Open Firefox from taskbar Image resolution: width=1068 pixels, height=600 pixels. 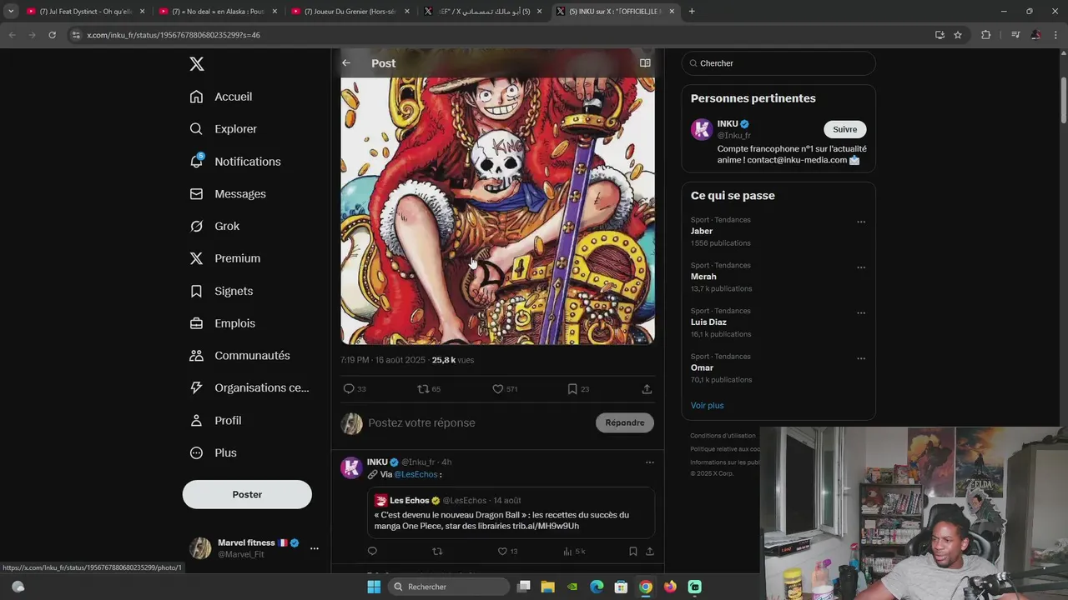click(x=670, y=587)
